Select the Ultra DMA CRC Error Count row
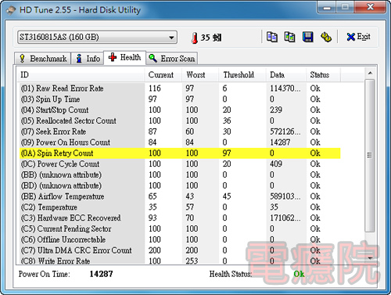Screen dimensions: 391x295 click(x=180, y=250)
